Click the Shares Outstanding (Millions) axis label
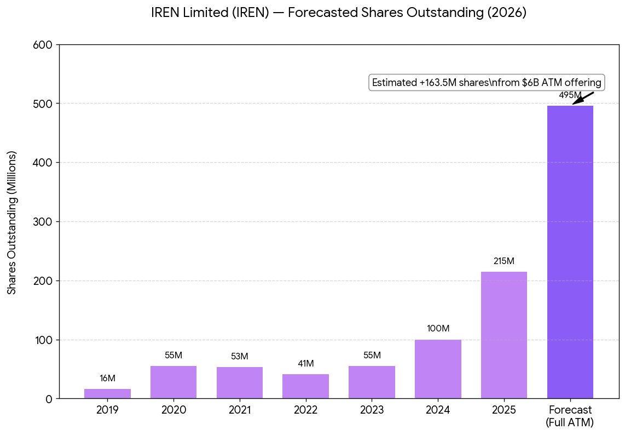The height and width of the screenshot is (435, 625). coord(12,222)
